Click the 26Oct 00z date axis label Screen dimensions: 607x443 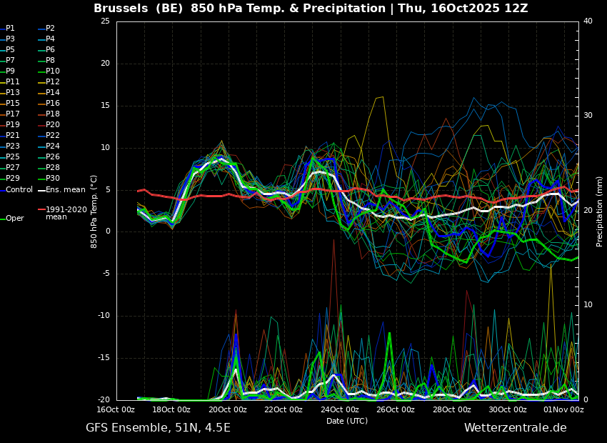(x=396, y=409)
